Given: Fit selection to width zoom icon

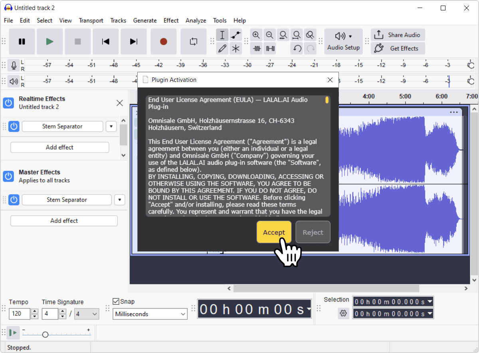Looking at the screenshot, I should (283, 35).
